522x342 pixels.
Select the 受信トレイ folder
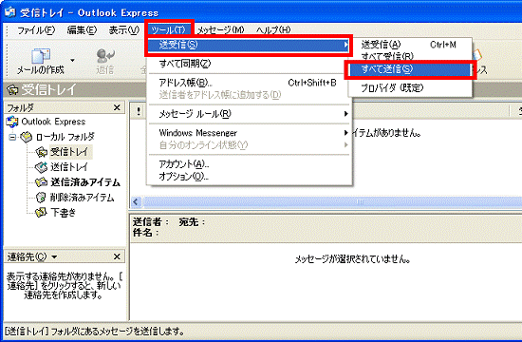point(69,152)
